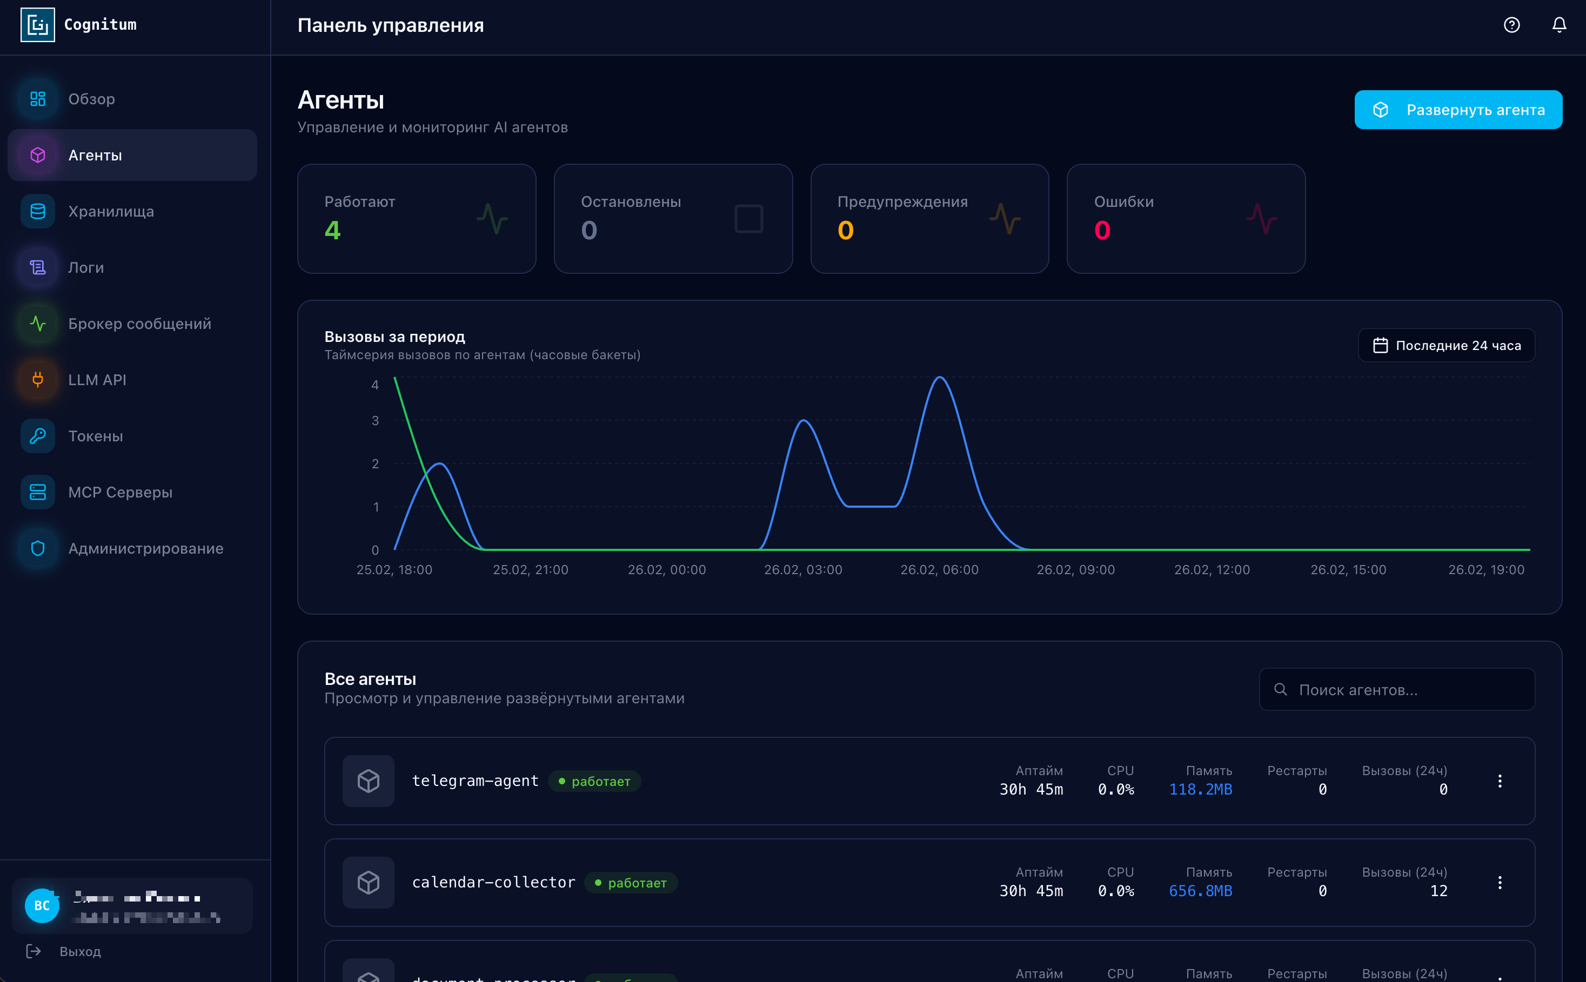Open the Последние 24 часа period dropdown
The height and width of the screenshot is (982, 1586).
coord(1446,346)
